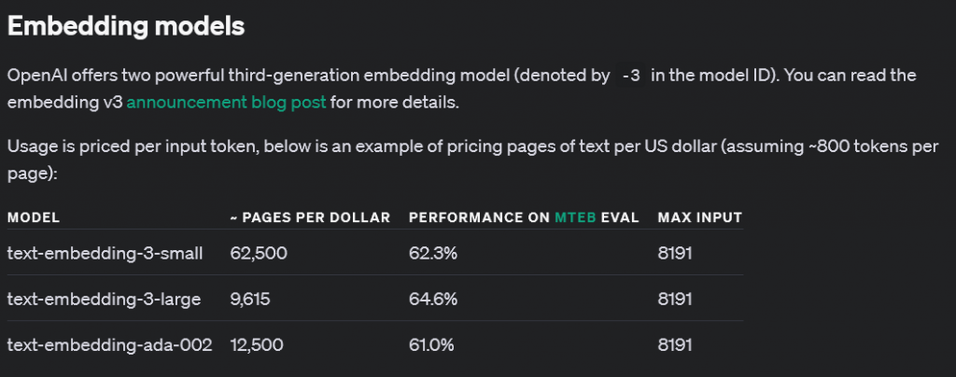Click the MAX INPUT column header

click(700, 217)
